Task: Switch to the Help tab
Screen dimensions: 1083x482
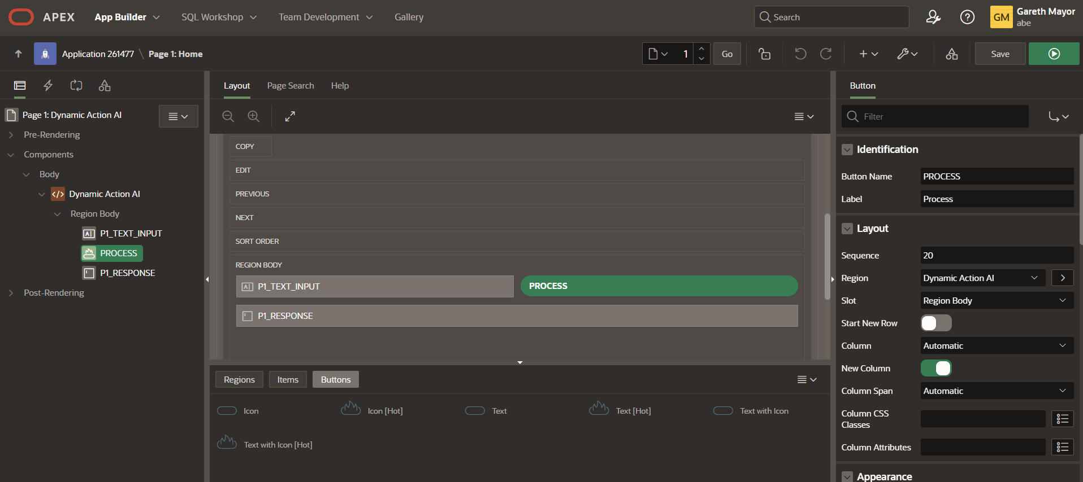Action: (340, 85)
